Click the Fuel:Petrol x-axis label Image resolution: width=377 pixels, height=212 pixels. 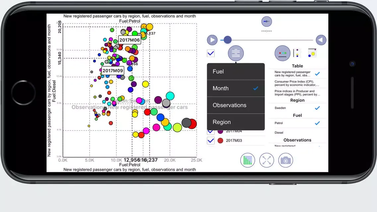(129, 165)
